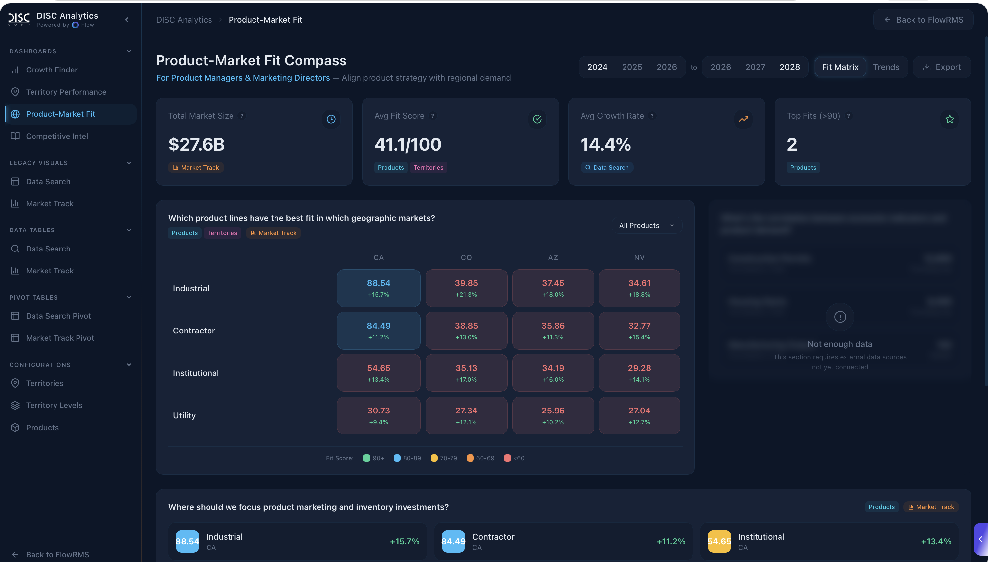Select the Industrial CA score cell 88.54
This screenshot has width=989, height=562.
[378, 288]
